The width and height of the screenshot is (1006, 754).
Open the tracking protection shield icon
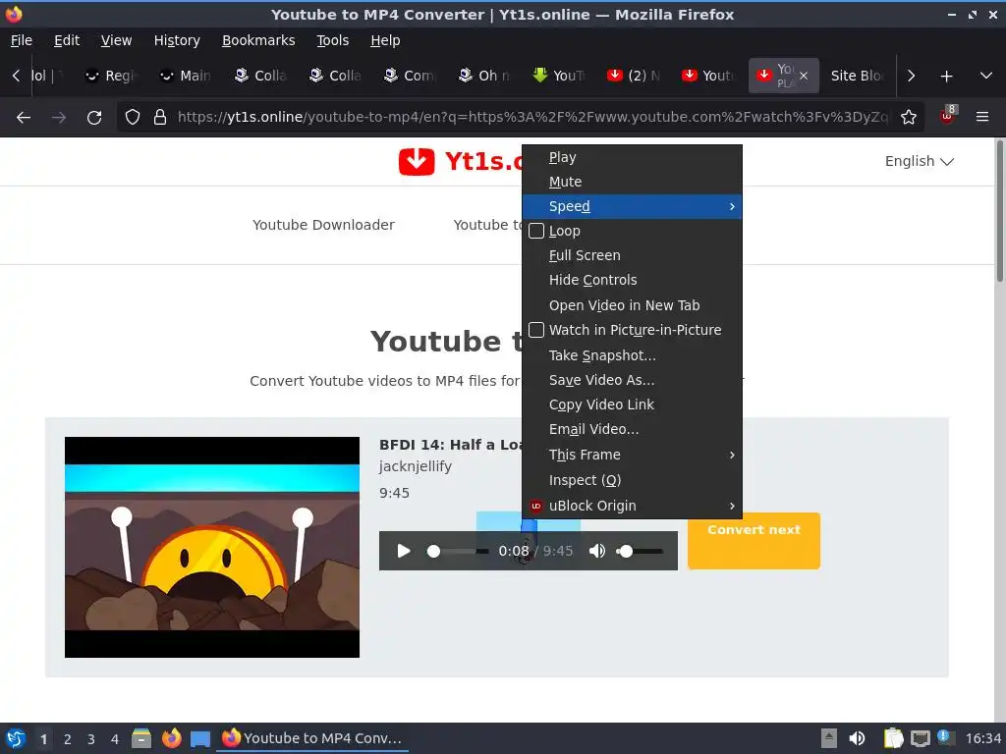click(133, 118)
